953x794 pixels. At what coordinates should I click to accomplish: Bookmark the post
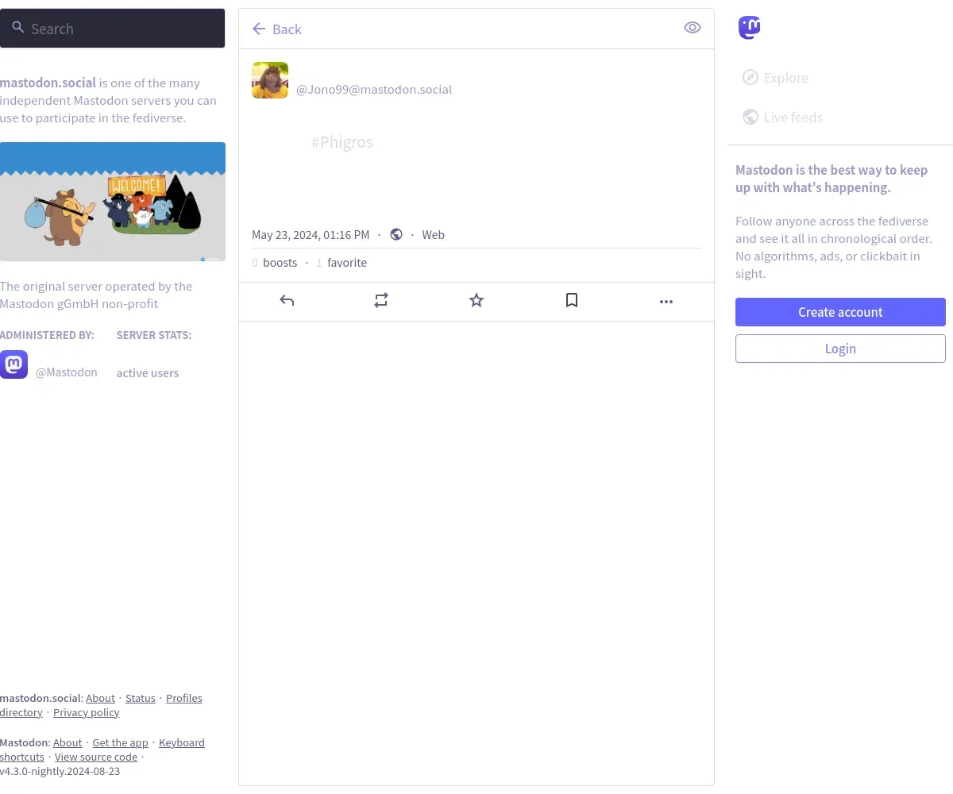pyautogui.click(x=572, y=300)
